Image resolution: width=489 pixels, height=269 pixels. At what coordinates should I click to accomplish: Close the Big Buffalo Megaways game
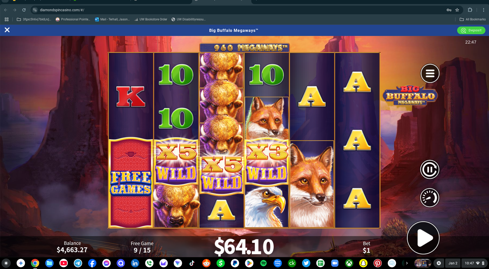coord(7,30)
